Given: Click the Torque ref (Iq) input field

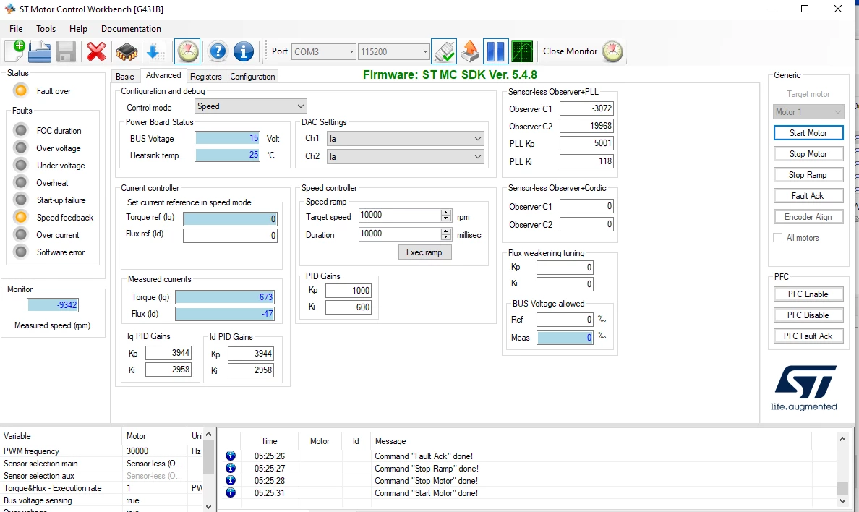Looking at the screenshot, I should 230,218.
